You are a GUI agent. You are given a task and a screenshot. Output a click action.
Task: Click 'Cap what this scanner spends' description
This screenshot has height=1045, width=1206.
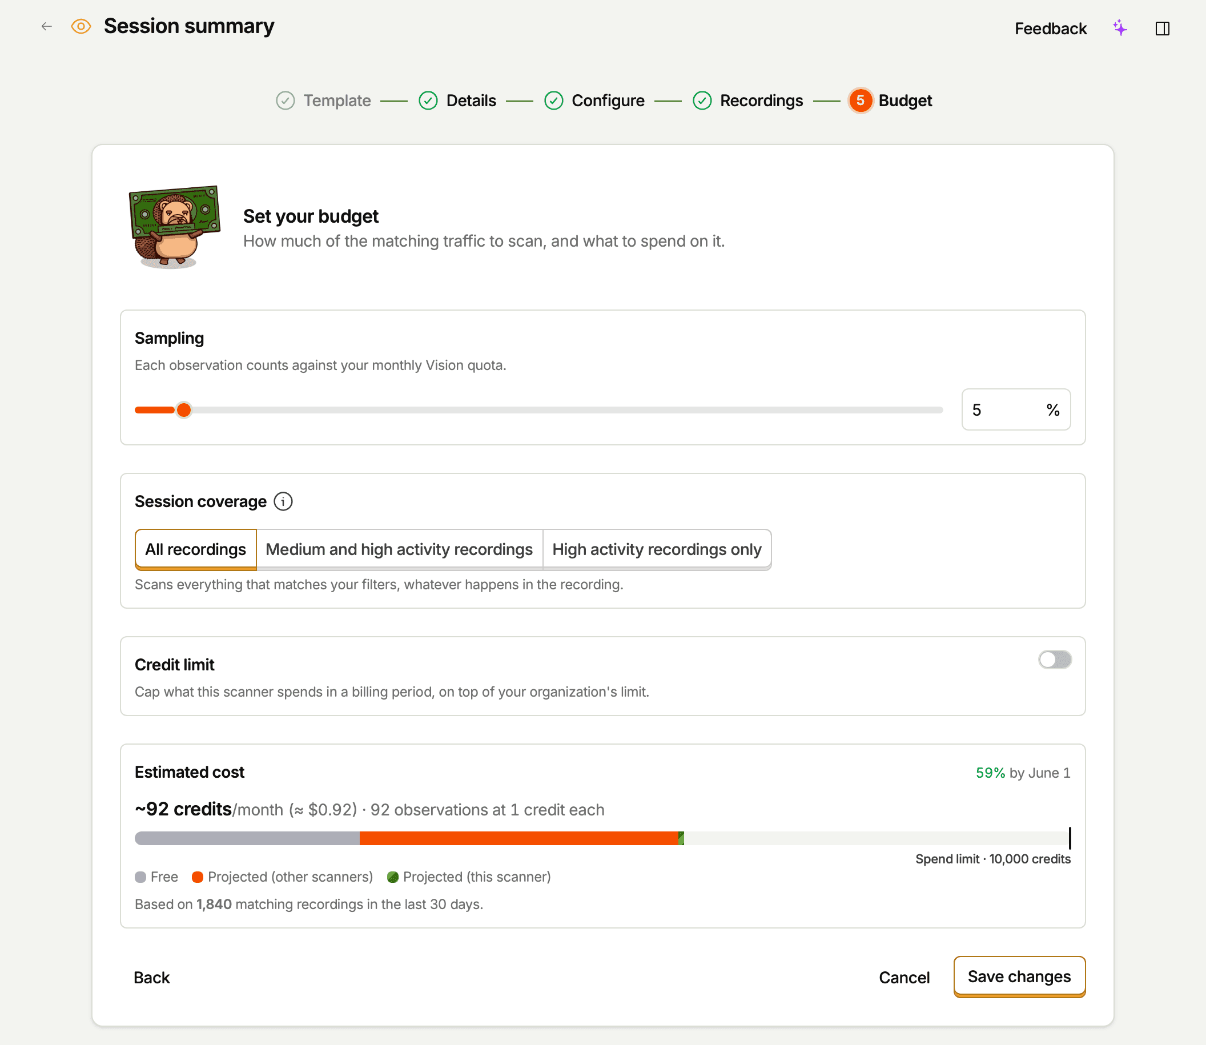click(391, 692)
